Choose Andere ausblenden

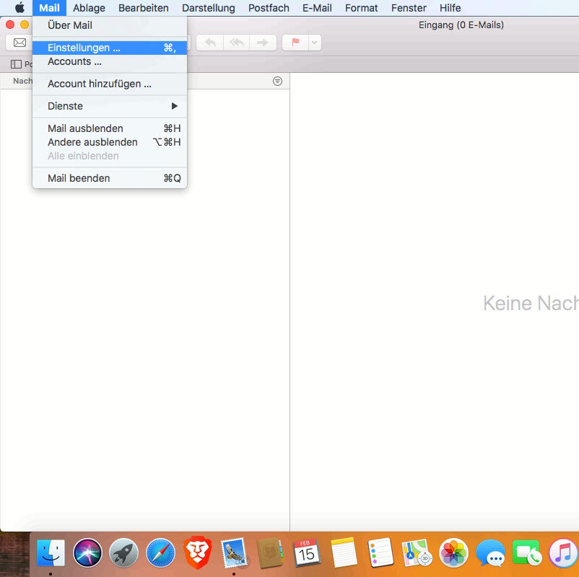[110, 142]
